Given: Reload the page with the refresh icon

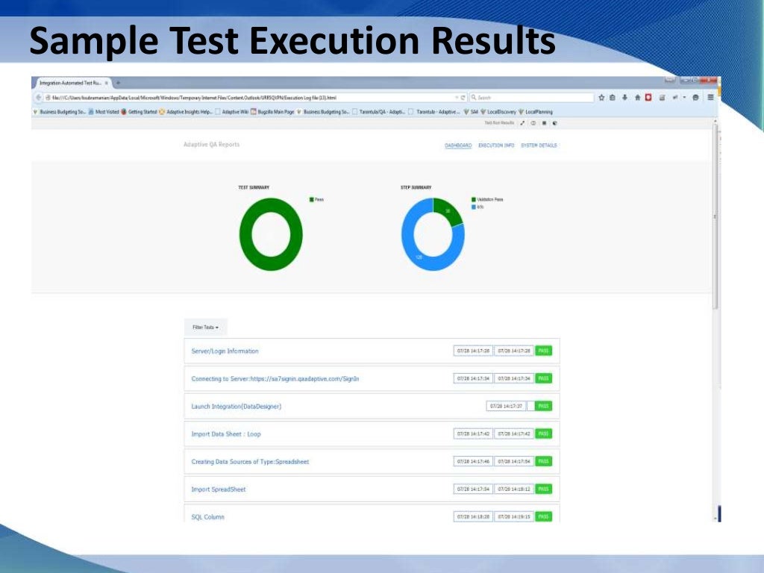Looking at the screenshot, I should [x=463, y=98].
